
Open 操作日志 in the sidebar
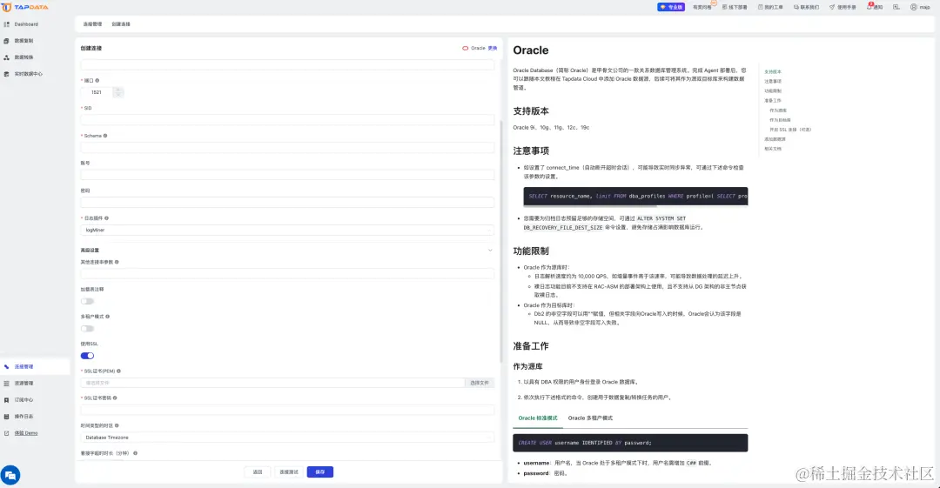[23, 416]
